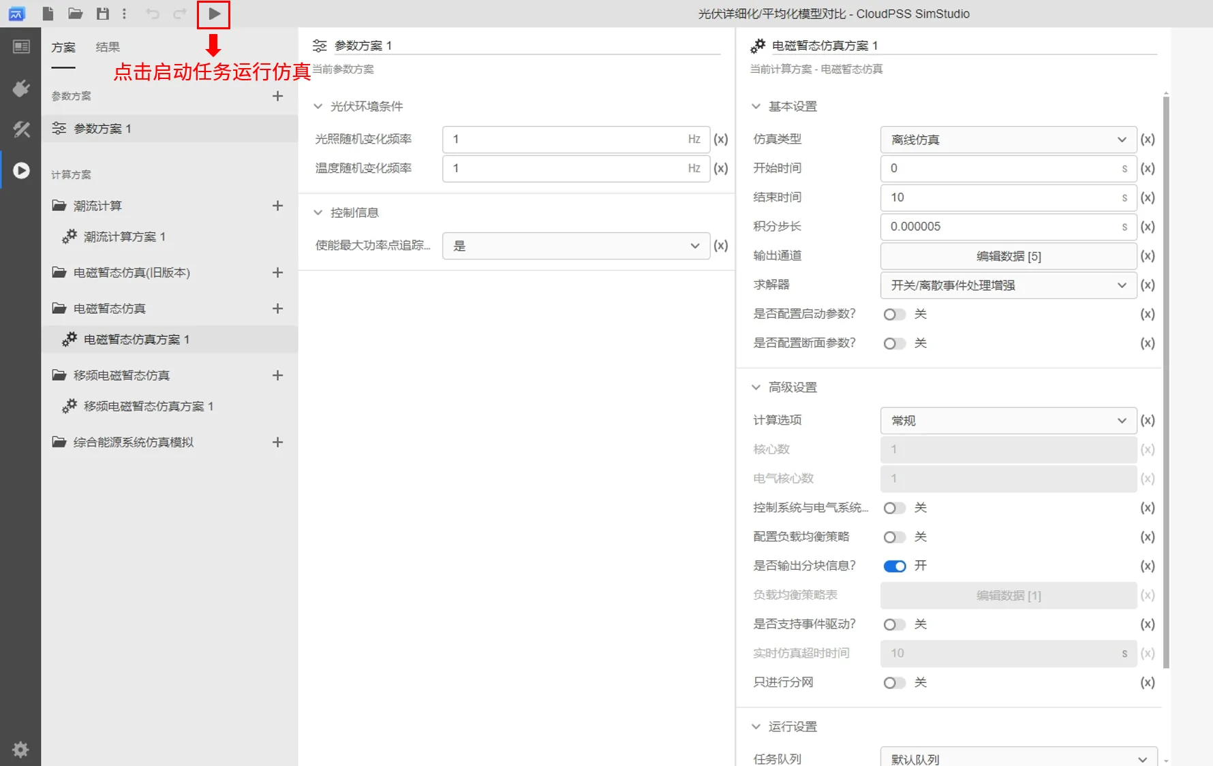1213x766 pixels.
Task: Click the 开始时间 input field
Action: click(x=1008, y=168)
